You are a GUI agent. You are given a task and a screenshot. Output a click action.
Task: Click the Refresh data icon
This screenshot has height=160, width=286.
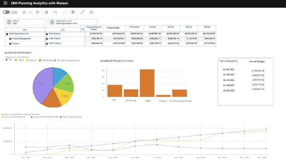point(37,12)
